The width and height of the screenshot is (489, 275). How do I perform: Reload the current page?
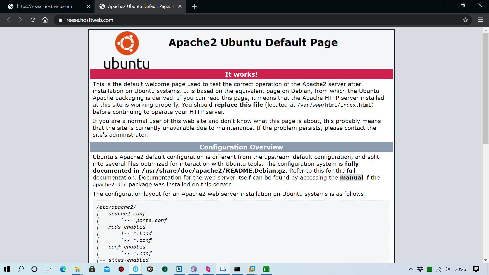33,20
